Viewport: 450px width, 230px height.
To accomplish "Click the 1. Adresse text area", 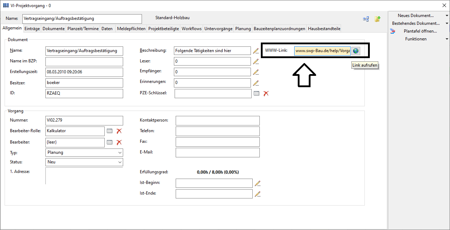I will click(84, 176).
